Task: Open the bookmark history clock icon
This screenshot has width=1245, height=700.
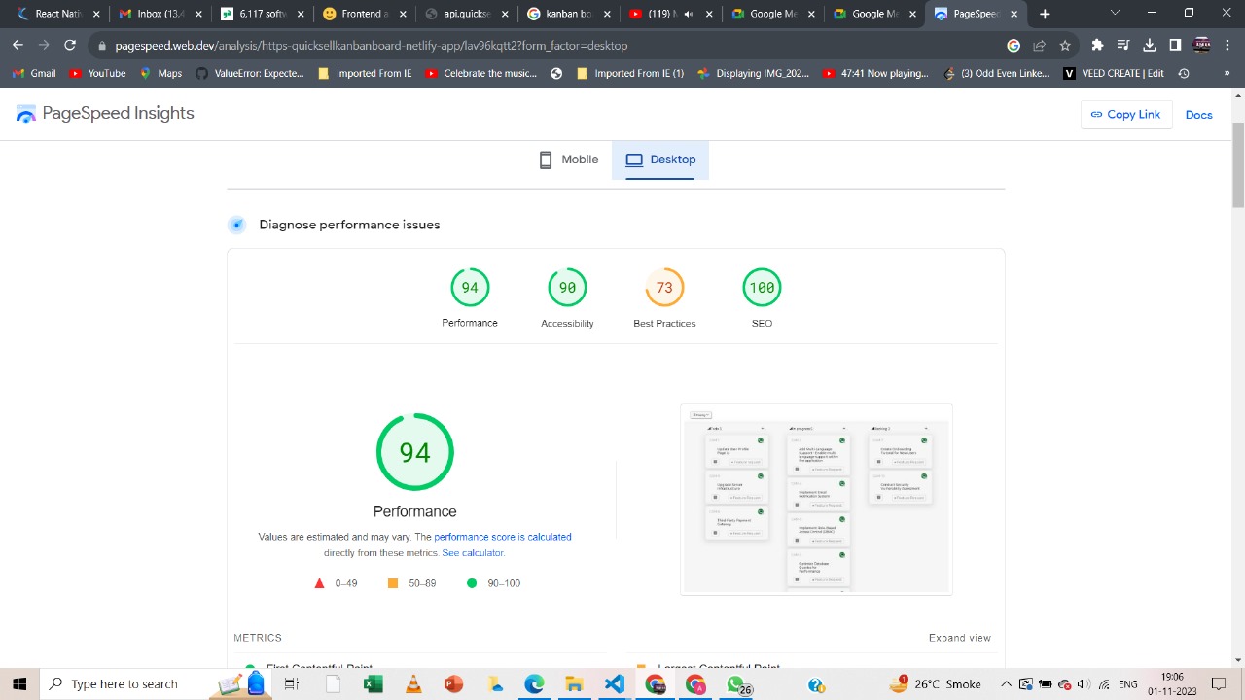Action: [x=1184, y=73]
